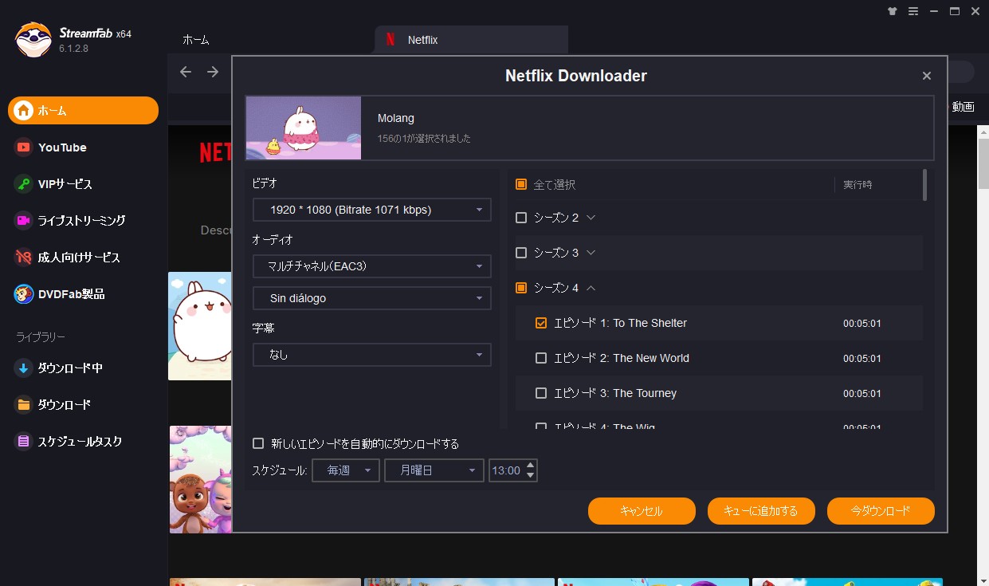Image resolution: width=989 pixels, height=586 pixels.
Task: Click the ダウンロード中 arrow icon
Action: [23, 368]
